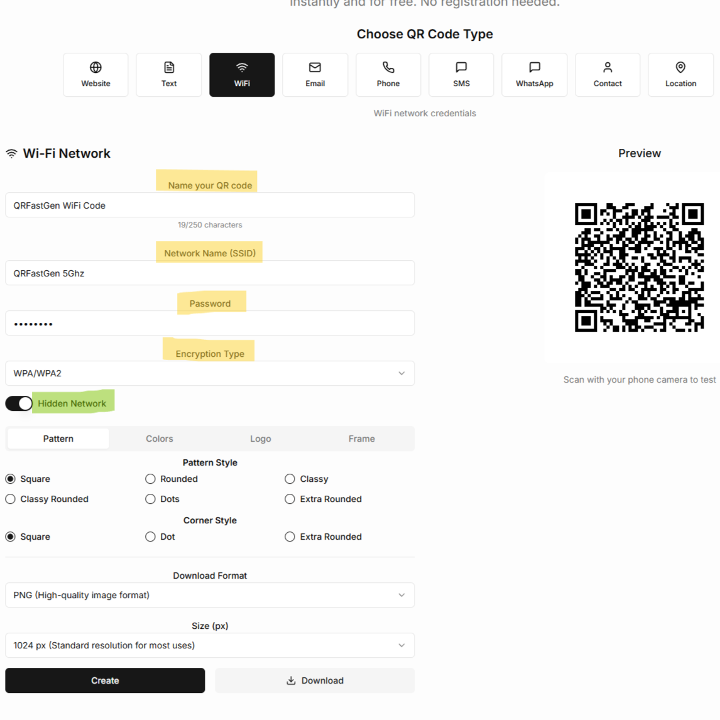Switch to the Frame tab
This screenshot has height=720, width=720.
[361, 439]
